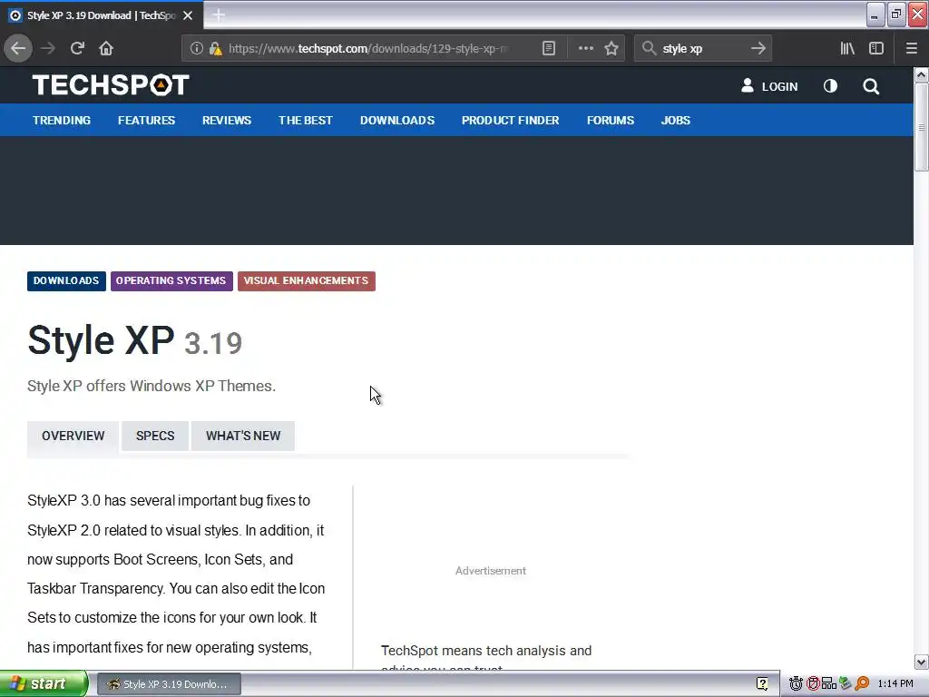929x697 pixels.
Task: Open the Firefox hamburger menu
Action: click(911, 49)
